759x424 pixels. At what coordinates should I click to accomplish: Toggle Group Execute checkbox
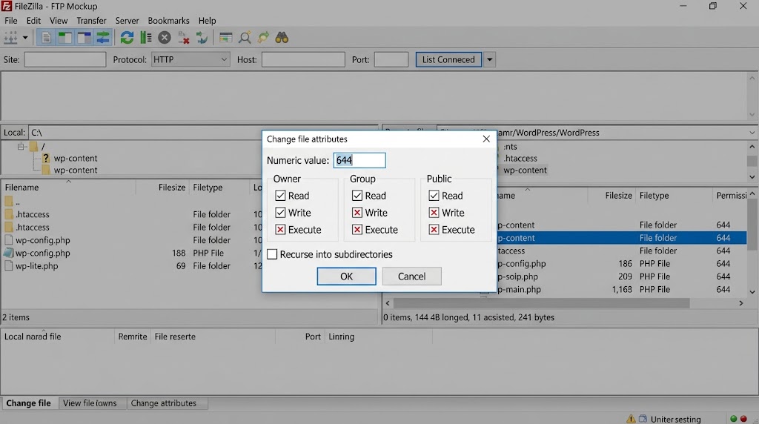[x=357, y=230]
